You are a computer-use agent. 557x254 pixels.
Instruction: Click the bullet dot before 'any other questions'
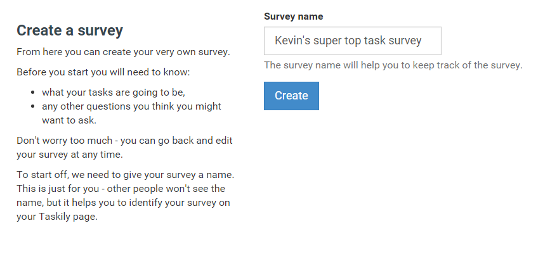[x=33, y=106]
